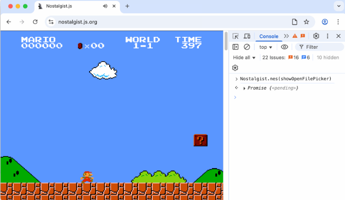345x200 pixels.
Task: Click the question mark block in game
Action: (200, 140)
